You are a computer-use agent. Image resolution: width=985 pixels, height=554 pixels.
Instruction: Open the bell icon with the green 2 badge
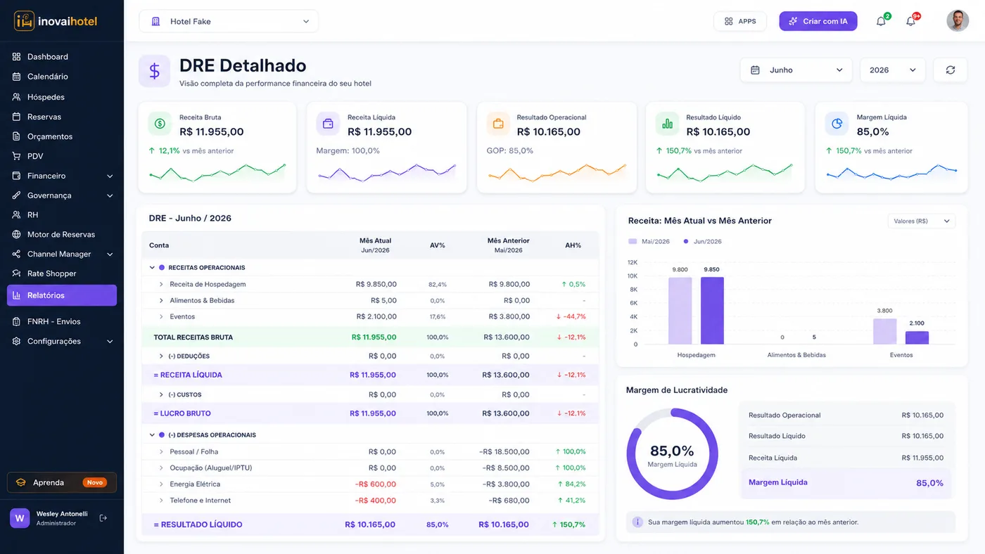click(x=881, y=21)
